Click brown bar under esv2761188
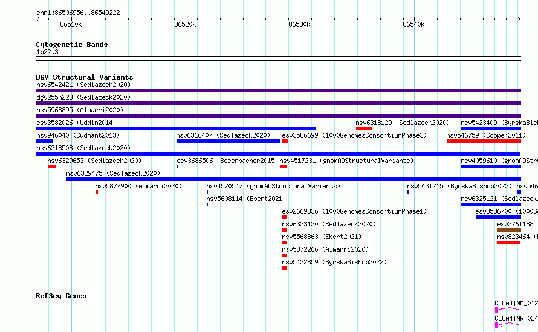This screenshot has width=538, height=332. [x=509, y=230]
